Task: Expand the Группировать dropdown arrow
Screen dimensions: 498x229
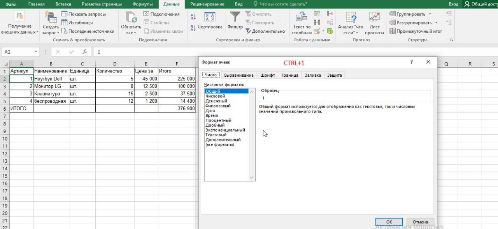Action: click(x=430, y=14)
